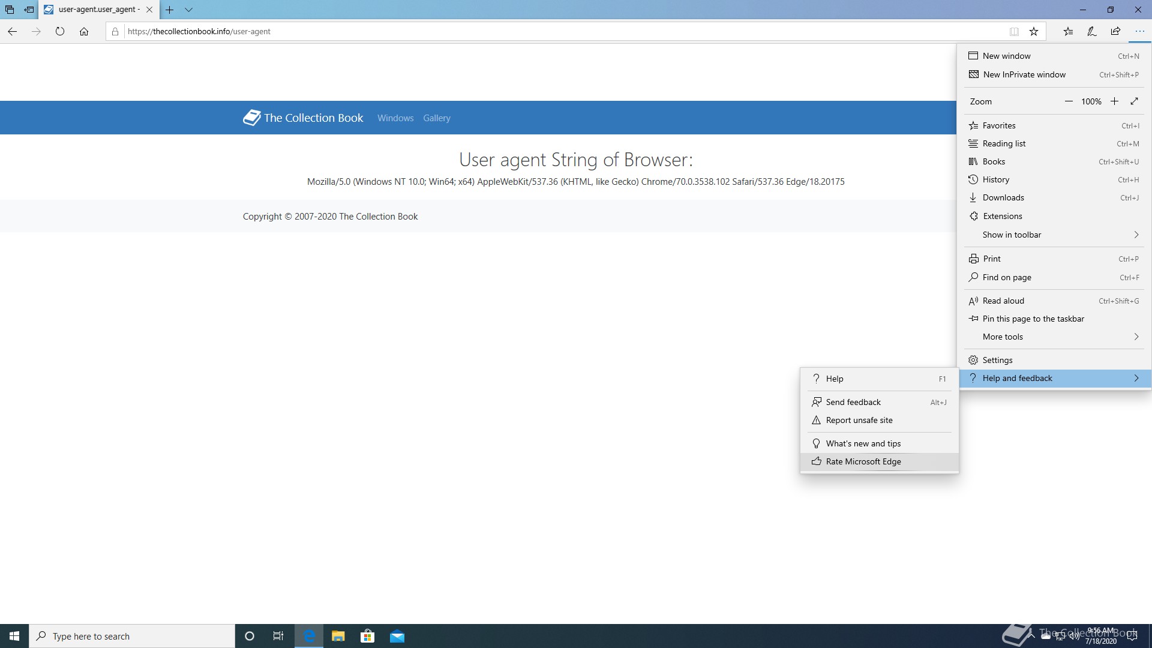Open Microsoft Store taskbar icon
This screenshot has height=648, width=1152.
coord(367,636)
